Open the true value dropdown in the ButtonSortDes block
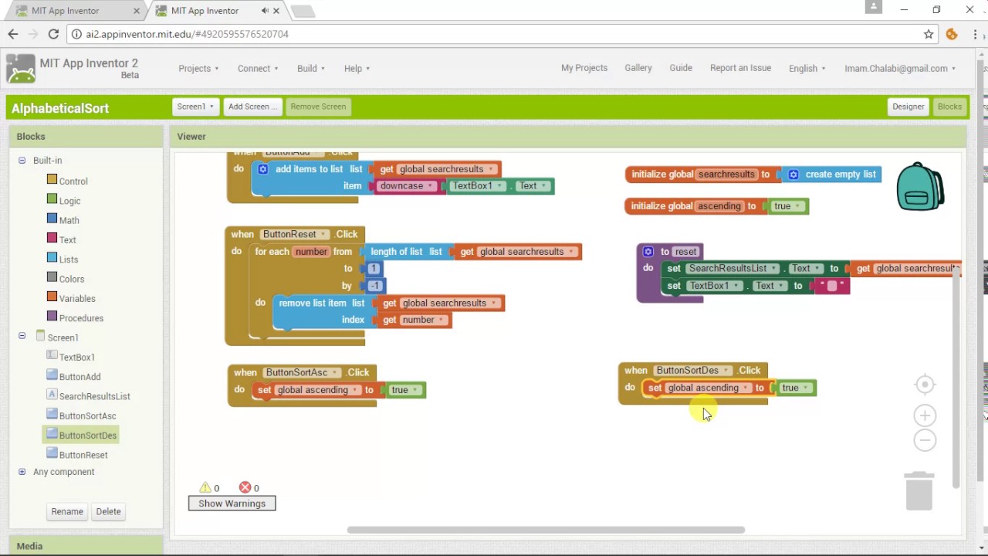This screenshot has height=556, width=988. (x=806, y=388)
